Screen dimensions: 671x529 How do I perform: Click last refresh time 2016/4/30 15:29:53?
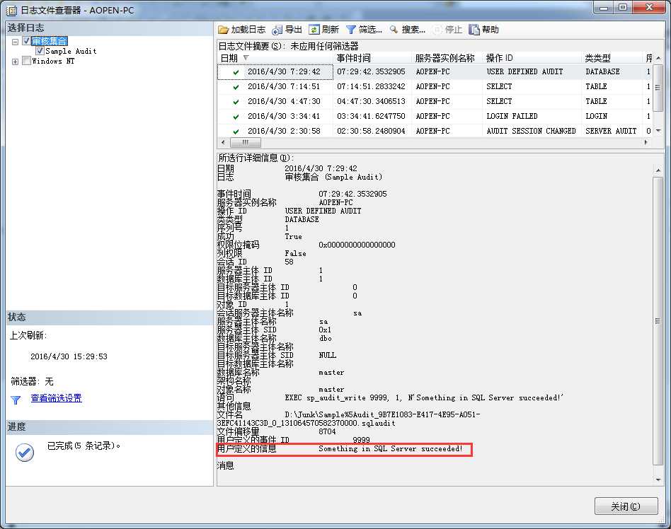click(69, 356)
